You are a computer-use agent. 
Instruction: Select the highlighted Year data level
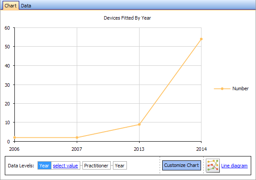44,166
